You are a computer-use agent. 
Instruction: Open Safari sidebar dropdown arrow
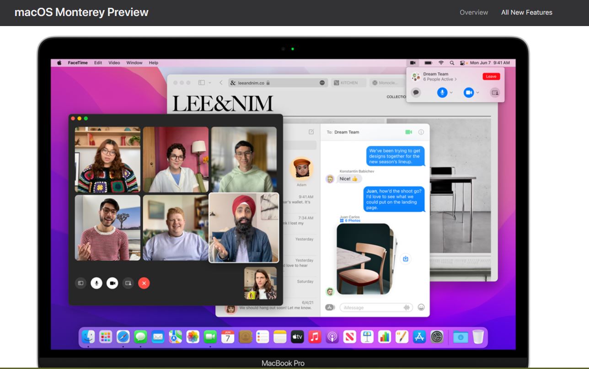click(210, 83)
